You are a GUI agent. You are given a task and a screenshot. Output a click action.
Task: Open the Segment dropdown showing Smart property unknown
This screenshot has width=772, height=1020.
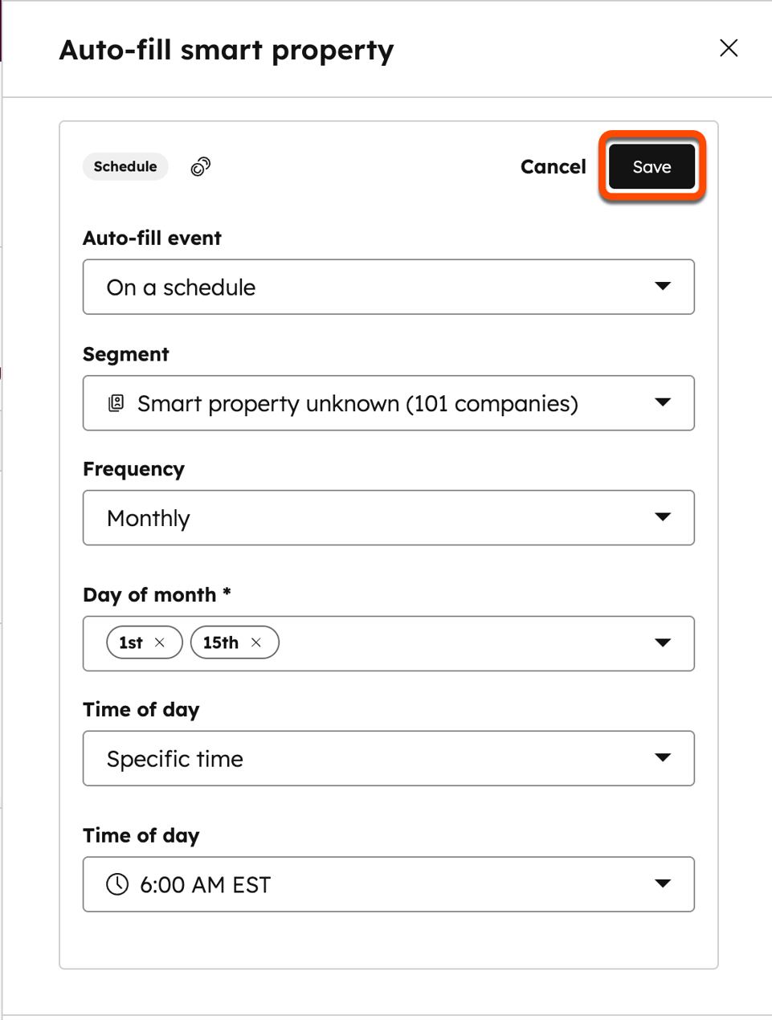389,403
